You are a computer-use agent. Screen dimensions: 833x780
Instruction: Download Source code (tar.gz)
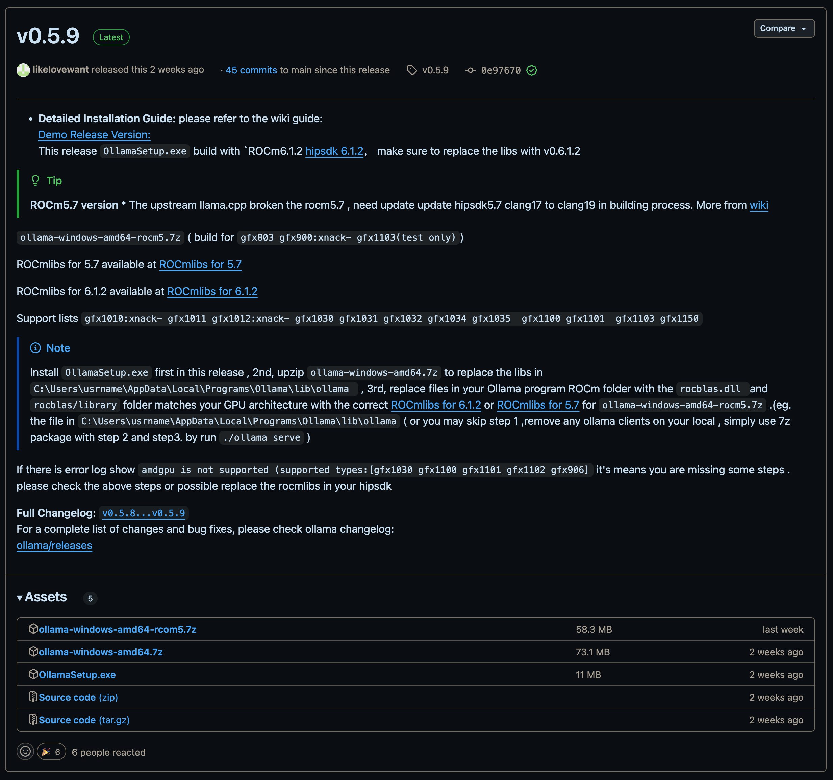[x=84, y=720]
